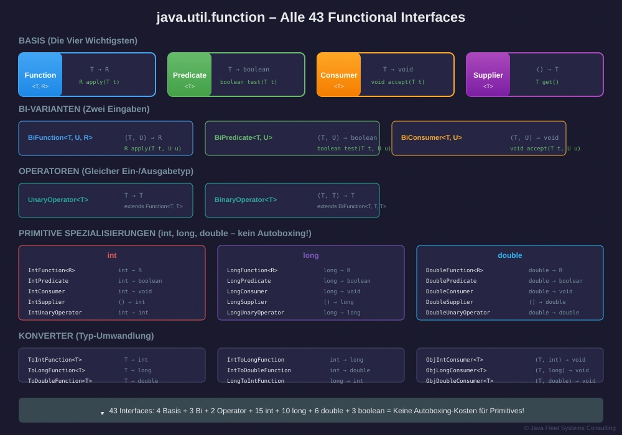Select the purple Supplier badge
622x435 pixels.
(x=488, y=75)
